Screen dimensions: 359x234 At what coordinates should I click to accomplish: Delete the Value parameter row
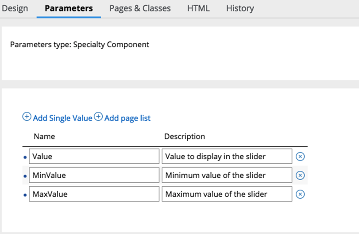[300, 157]
